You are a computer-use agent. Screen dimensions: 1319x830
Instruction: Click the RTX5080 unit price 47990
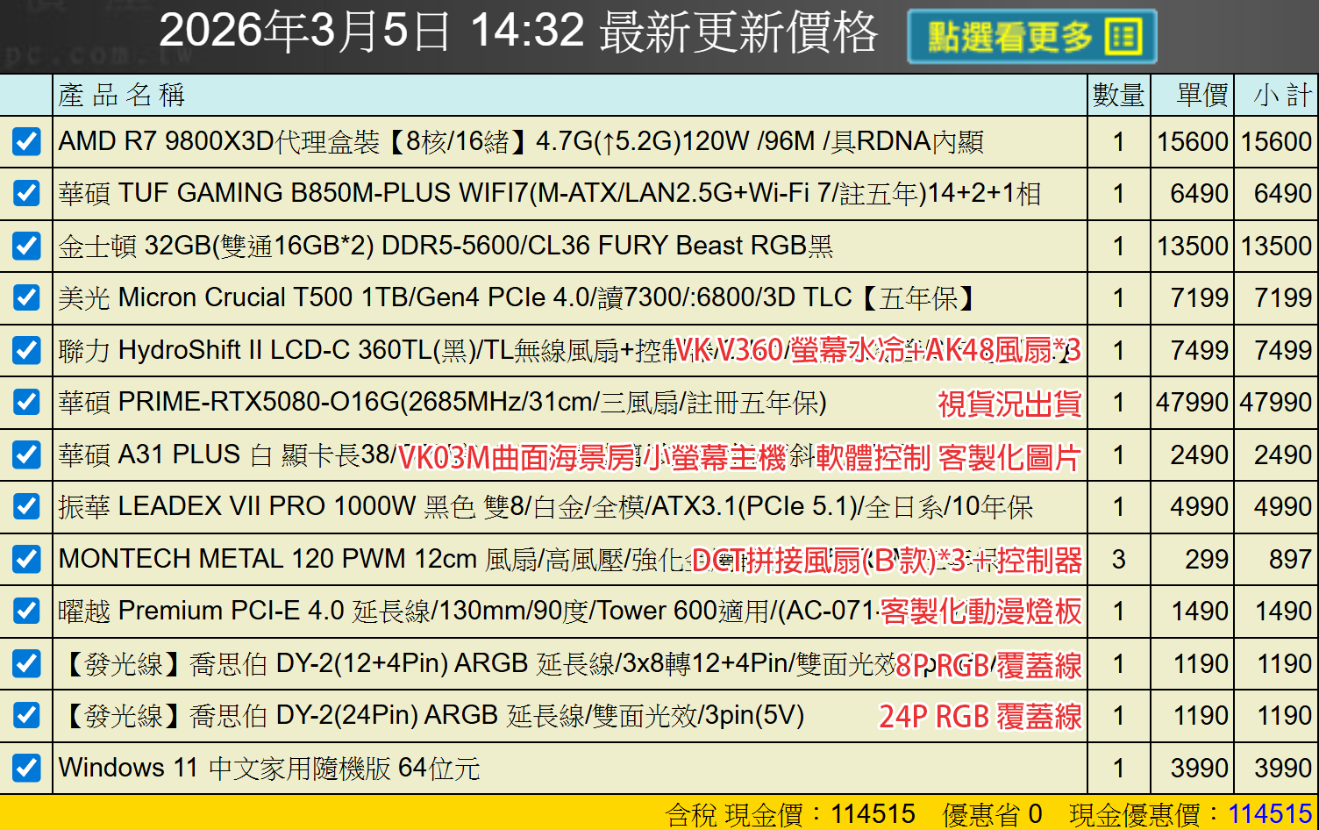click(x=1192, y=402)
